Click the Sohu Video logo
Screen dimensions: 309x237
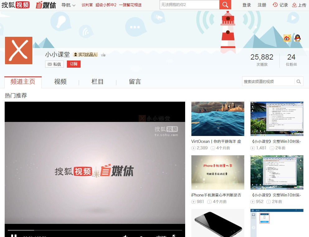point(16,5)
